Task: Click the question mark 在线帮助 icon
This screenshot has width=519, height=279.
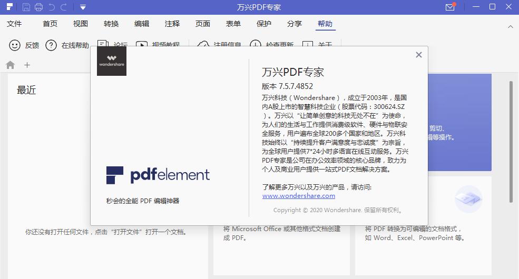Action: pyautogui.click(x=51, y=45)
